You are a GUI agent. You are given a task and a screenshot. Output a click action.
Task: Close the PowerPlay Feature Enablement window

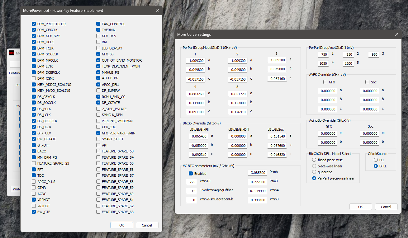point(158,10)
